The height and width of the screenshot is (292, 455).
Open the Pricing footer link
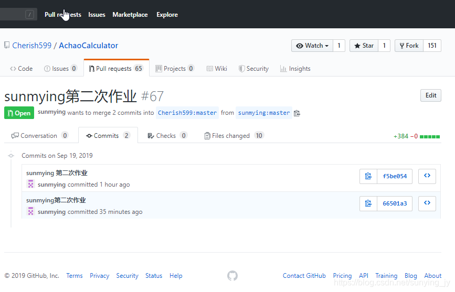[342, 276]
